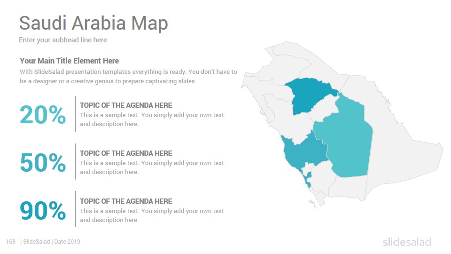Select the agenda topic heading beside 90%
The height and width of the screenshot is (254, 451).
click(x=126, y=201)
